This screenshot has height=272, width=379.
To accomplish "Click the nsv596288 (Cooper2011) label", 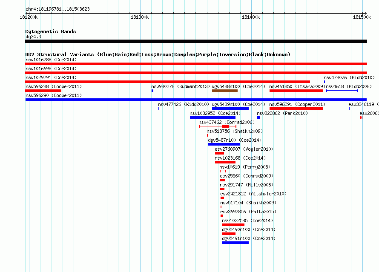I will click(x=54, y=86).
